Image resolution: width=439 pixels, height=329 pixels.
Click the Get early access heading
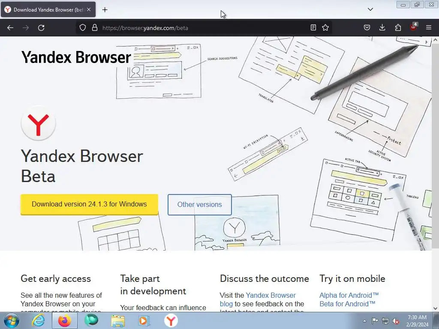[56, 278]
